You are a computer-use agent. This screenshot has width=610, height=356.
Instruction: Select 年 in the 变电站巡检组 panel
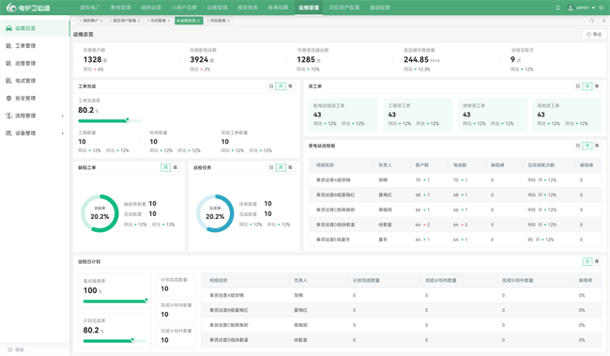tap(597, 146)
